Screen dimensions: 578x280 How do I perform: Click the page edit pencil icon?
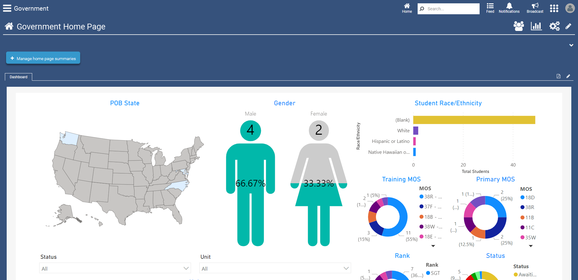568,26
